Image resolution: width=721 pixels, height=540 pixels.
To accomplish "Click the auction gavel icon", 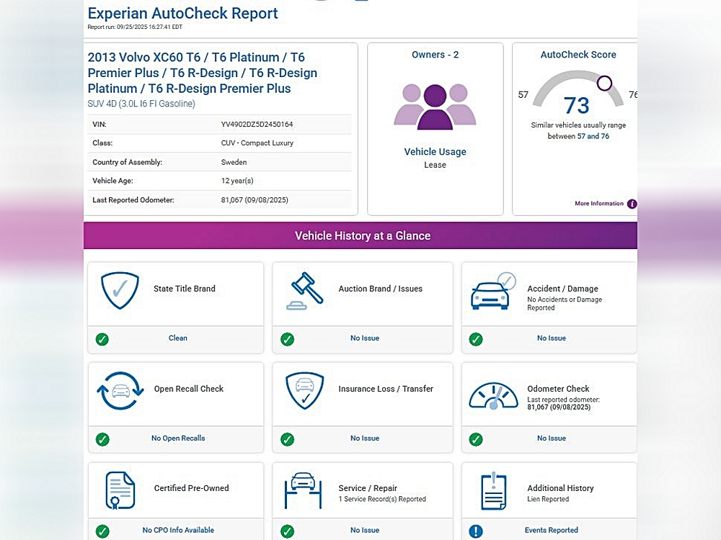I will pyautogui.click(x=304, y=290).
